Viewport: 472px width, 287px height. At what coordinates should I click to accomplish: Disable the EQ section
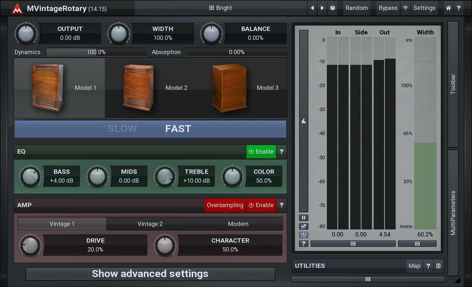261,152
